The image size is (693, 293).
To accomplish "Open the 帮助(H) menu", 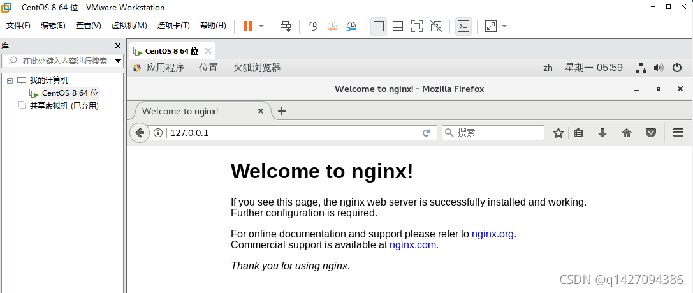I will pyautogui.click(x=213, y=26).
